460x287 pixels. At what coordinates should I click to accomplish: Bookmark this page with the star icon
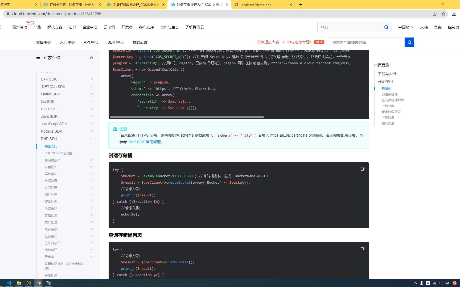coord(443,14)
